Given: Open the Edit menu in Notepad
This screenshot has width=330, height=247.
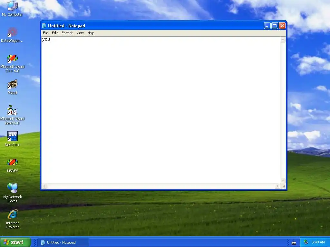Looking at the screenshot, I should [55, 33].
